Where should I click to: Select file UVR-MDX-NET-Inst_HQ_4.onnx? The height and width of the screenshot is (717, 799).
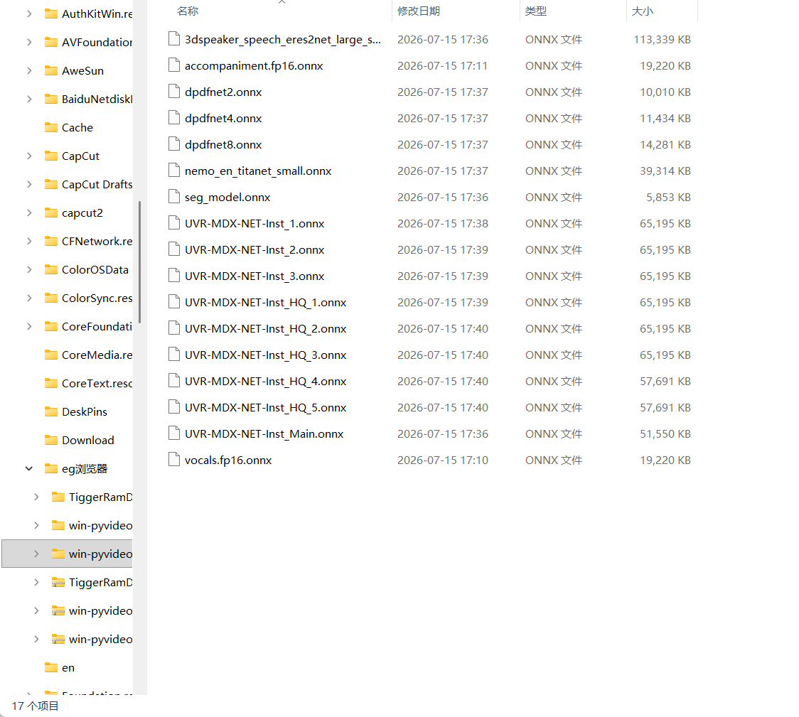[x=265, y=382]
